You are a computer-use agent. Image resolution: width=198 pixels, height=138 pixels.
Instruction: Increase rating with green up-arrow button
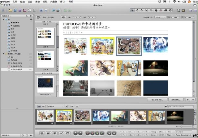point(97,133)
